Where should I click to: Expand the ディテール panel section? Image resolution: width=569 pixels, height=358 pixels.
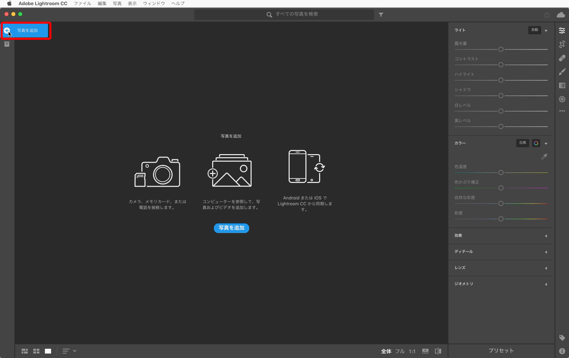click(x=546, y=252)
